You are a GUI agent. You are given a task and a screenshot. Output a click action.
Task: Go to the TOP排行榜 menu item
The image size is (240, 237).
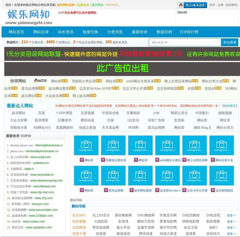(189, 32)
